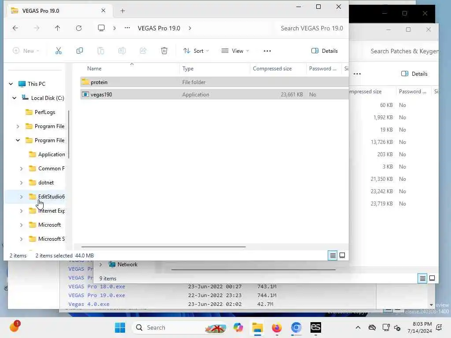This screenshot has width=451, height=338.
Task: Refresh the VEGAS Pro 19.0 folder view
Action: (79, 28)
